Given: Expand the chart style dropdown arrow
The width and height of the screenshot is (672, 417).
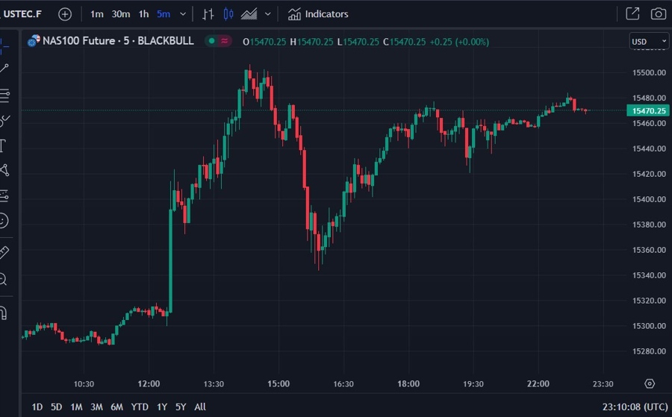Looking at the screenshot, I should pyautogui.click(x=268, y=14).
